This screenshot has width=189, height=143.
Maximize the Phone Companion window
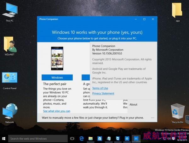pyautogui.click(x=144, y=19)
